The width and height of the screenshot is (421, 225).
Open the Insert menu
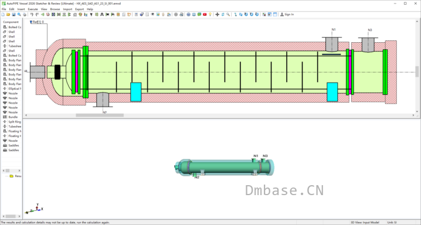[21, 9]
